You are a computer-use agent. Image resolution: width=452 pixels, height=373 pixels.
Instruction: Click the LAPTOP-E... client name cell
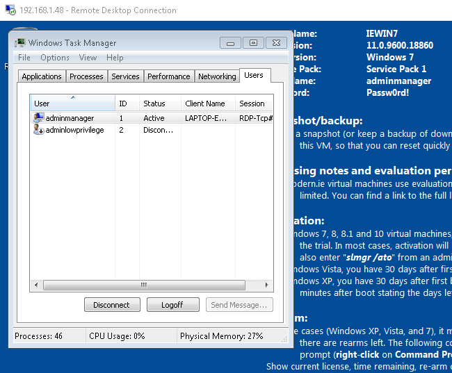pos(206,118)
